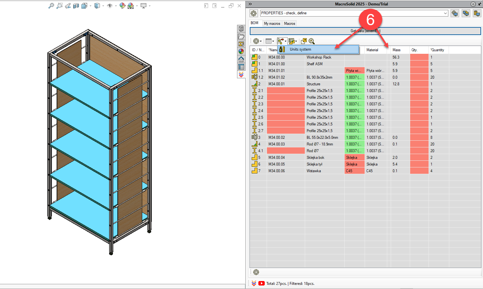Click the View Orientation cube icon
The width and height of the screenshot is (483, 289).
pos(84,6)
